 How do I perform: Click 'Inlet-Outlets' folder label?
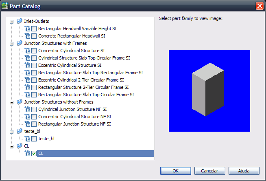(x=37, y=21)
